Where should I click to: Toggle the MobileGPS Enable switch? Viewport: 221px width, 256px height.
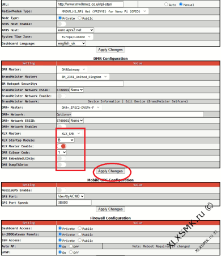click(x=62, y=190)
